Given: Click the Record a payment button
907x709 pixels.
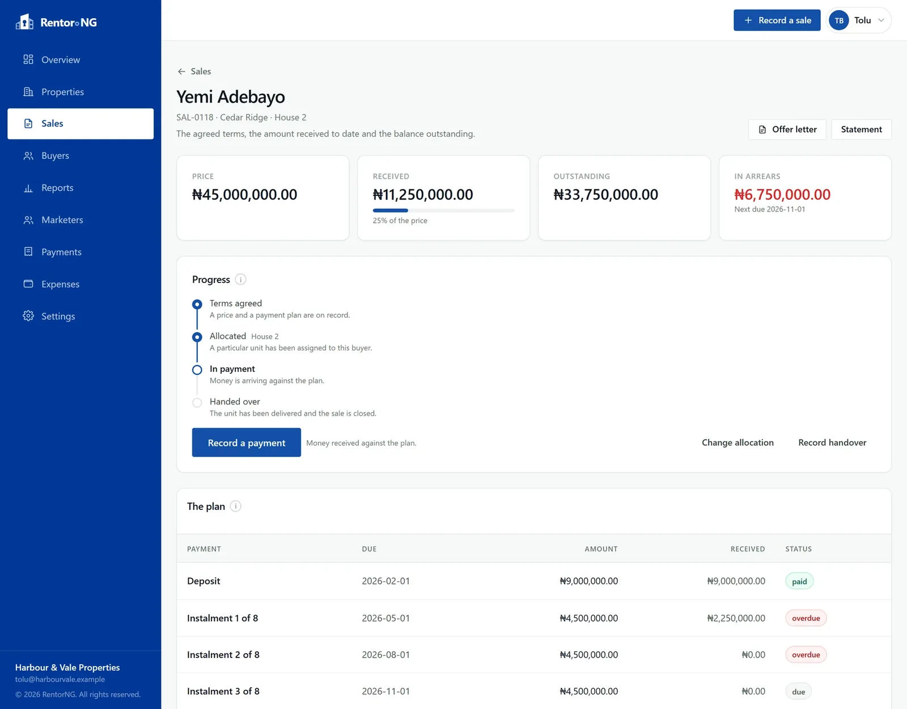Looking at the screenshot, I should point(247,442).
